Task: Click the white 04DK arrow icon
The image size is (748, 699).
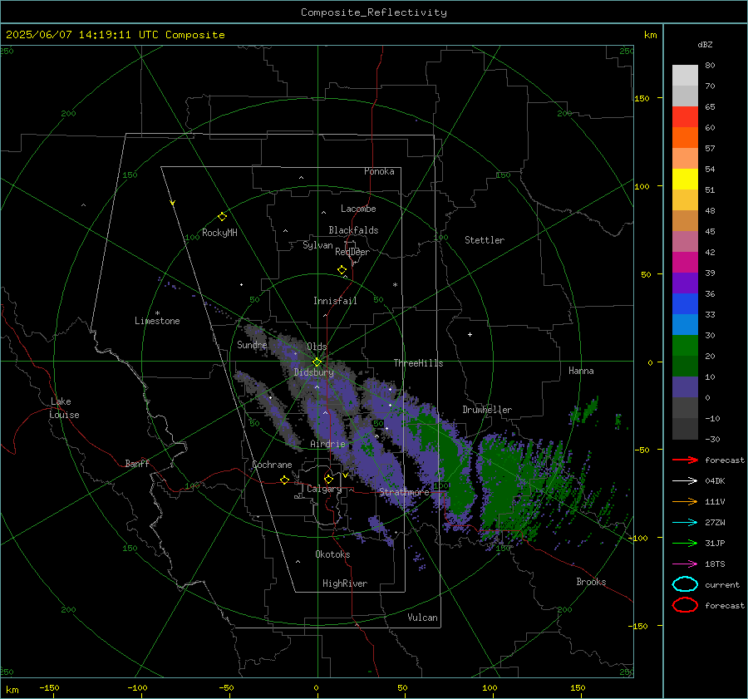Action: click(x=685, y=480)
